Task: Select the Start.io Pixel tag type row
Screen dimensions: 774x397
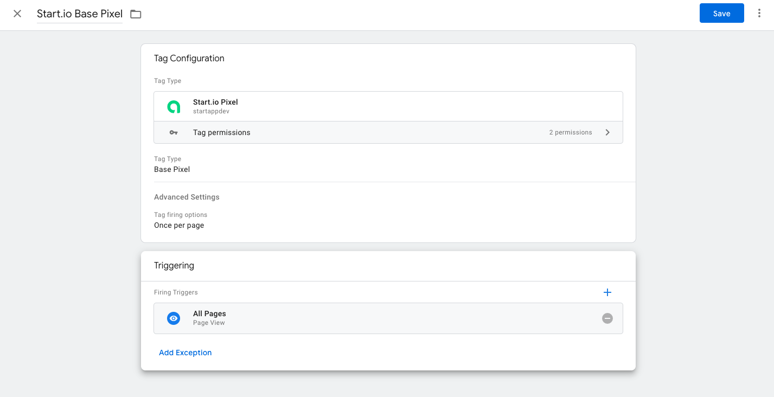Action: [x=388, y=106]
